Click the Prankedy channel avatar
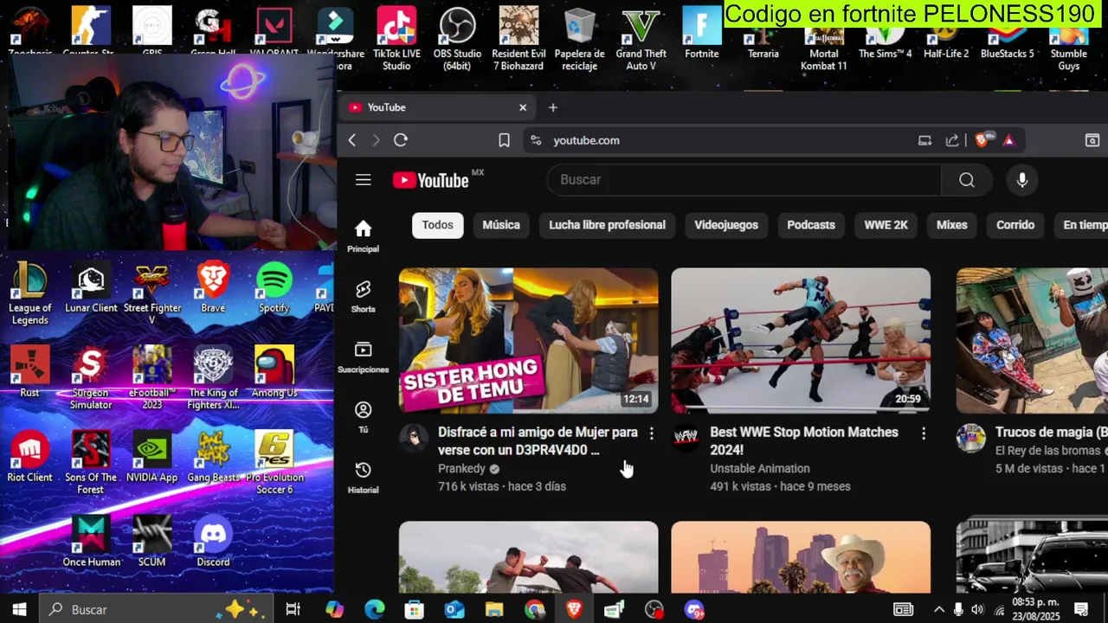This screenshot has height=623, width=1108. point(414,438)
